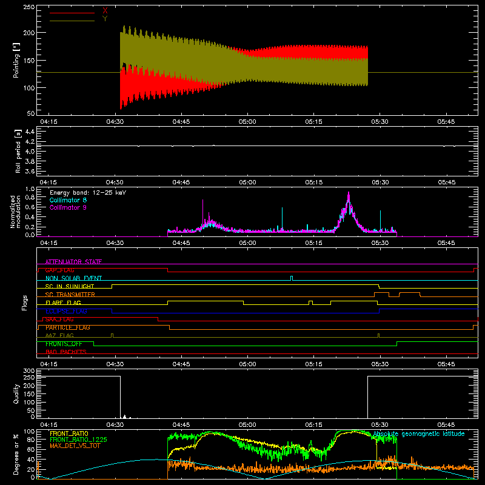Click the cyan Collimator 8 spike near 05:08
The height and width of the screenshot is (485, 485).
point(282,219)
